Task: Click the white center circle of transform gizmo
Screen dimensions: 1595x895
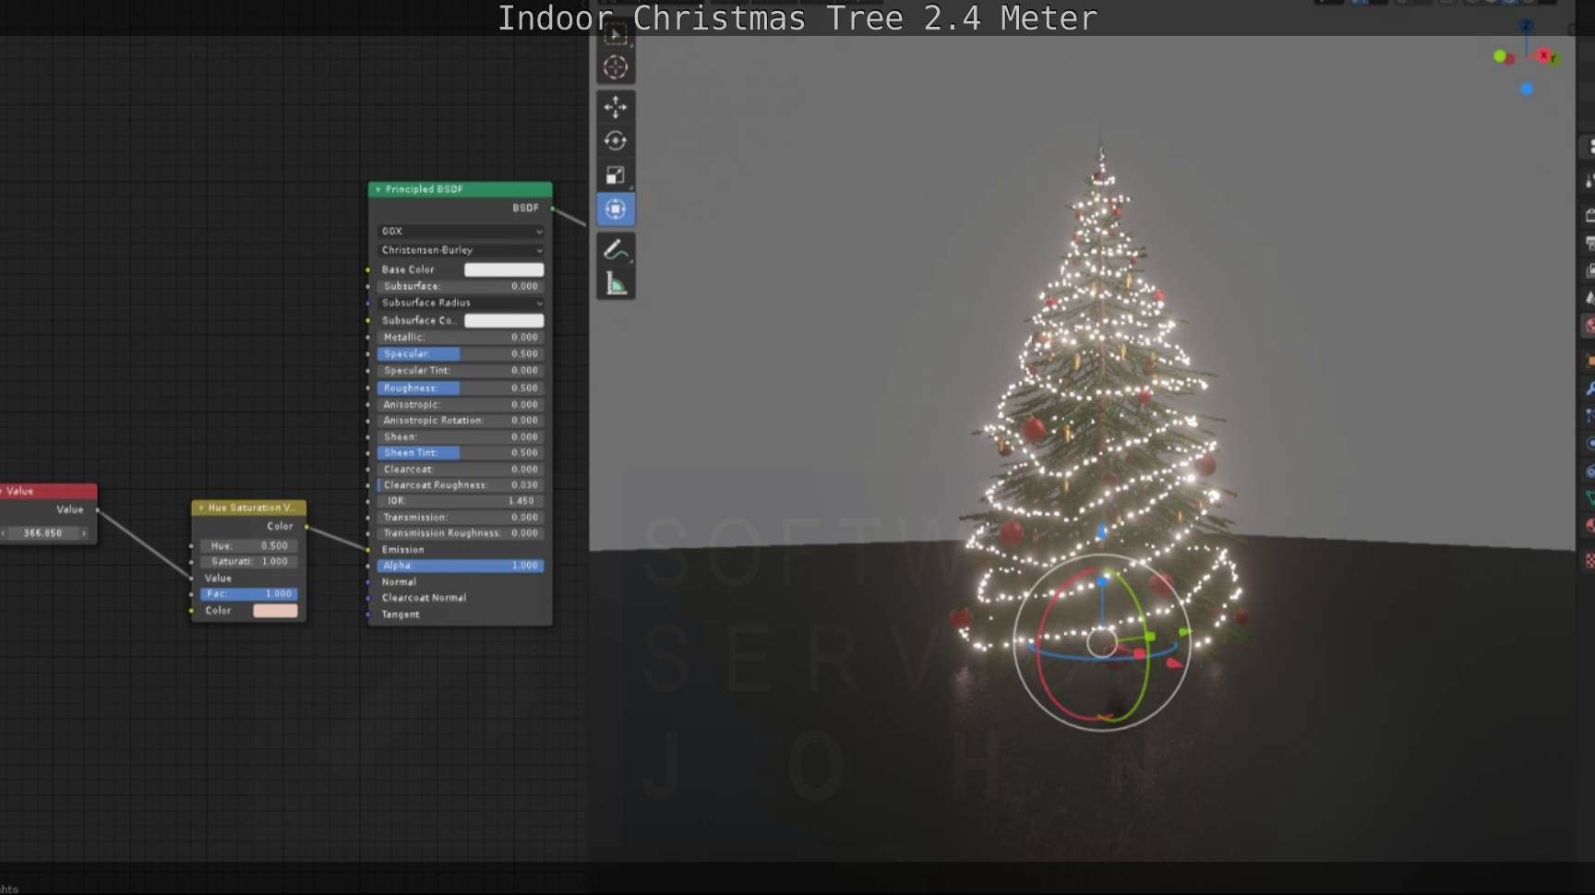Action: [x=1102, y=643]
